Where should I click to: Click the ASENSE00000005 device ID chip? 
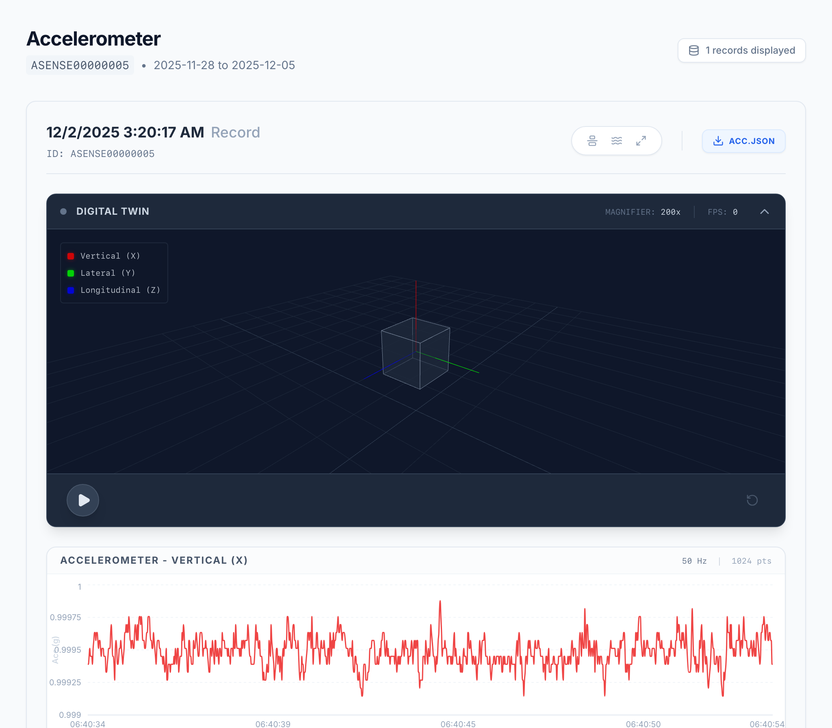(x=80, y=65)
